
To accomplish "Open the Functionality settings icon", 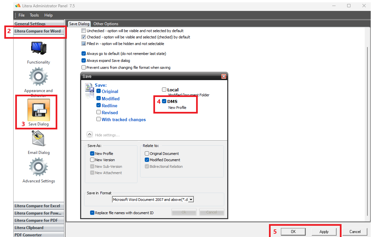I will (38, 48).
